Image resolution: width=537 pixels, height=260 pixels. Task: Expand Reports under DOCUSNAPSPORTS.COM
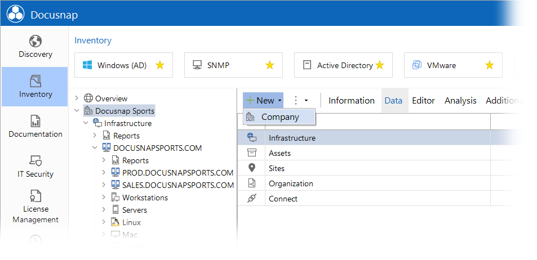pyautogui.click(x=104, y=160)
